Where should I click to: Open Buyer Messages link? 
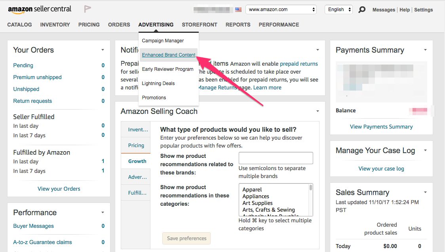point(33,226)
